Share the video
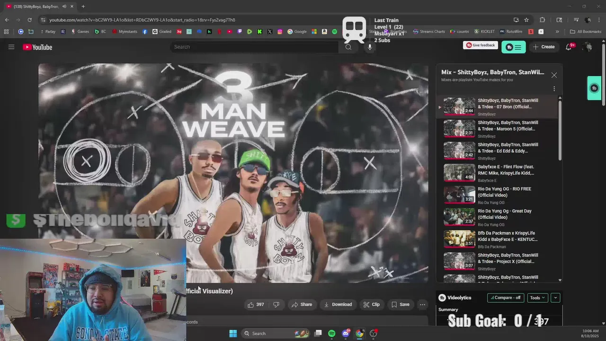606x341 pixels. click(x=302, y=305)
